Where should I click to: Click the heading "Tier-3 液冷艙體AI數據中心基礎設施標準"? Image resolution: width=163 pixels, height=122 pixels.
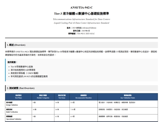[81, 14]
